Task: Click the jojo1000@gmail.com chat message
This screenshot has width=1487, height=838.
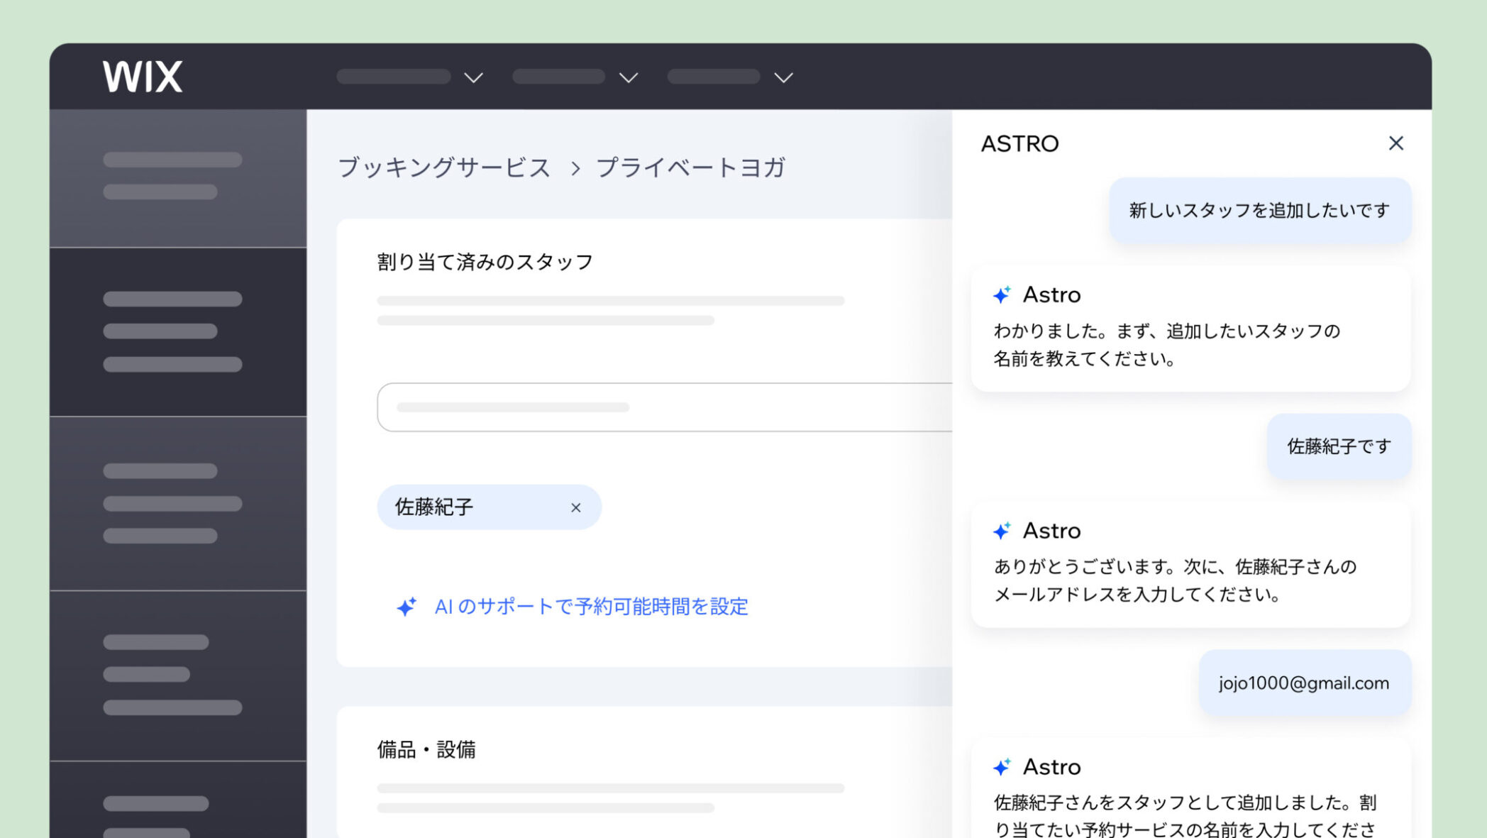Action: tap(1305, 683)
